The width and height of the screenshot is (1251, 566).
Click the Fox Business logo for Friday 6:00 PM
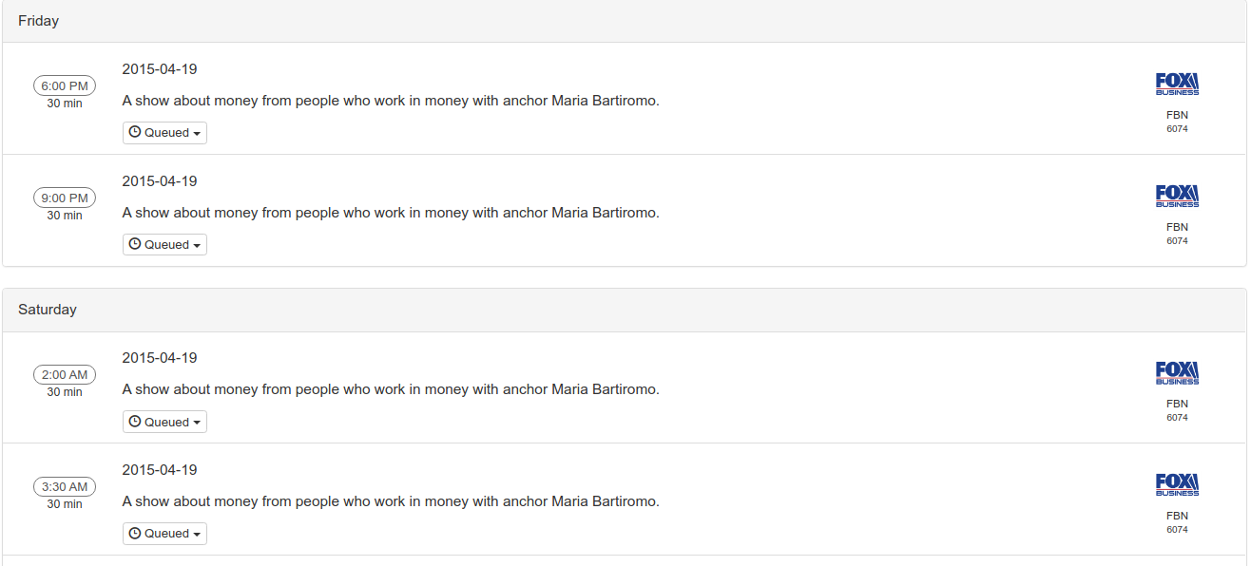1177,85
